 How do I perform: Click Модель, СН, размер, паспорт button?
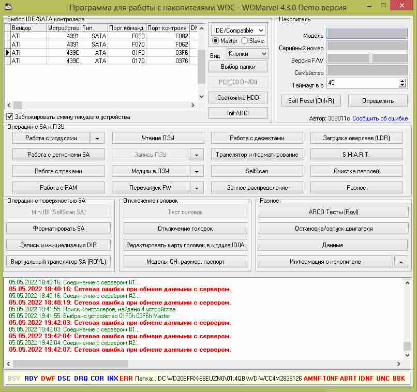185,262
